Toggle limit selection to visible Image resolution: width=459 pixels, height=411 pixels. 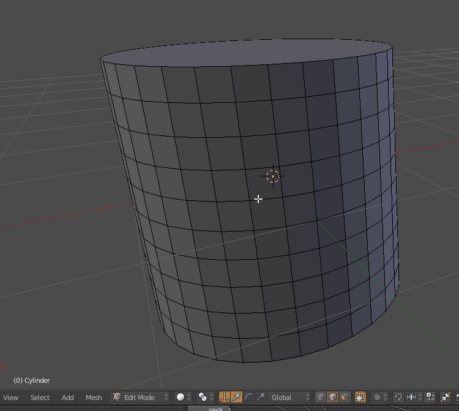[x=360, y=398]
